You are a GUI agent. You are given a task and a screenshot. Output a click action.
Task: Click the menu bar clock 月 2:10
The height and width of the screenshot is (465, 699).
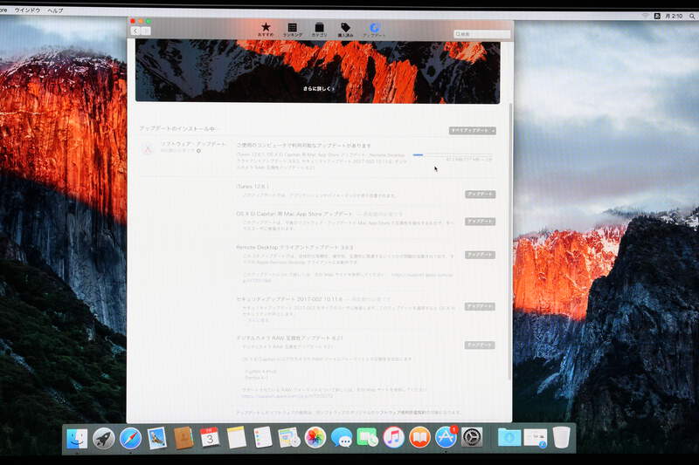coord(674,16)
